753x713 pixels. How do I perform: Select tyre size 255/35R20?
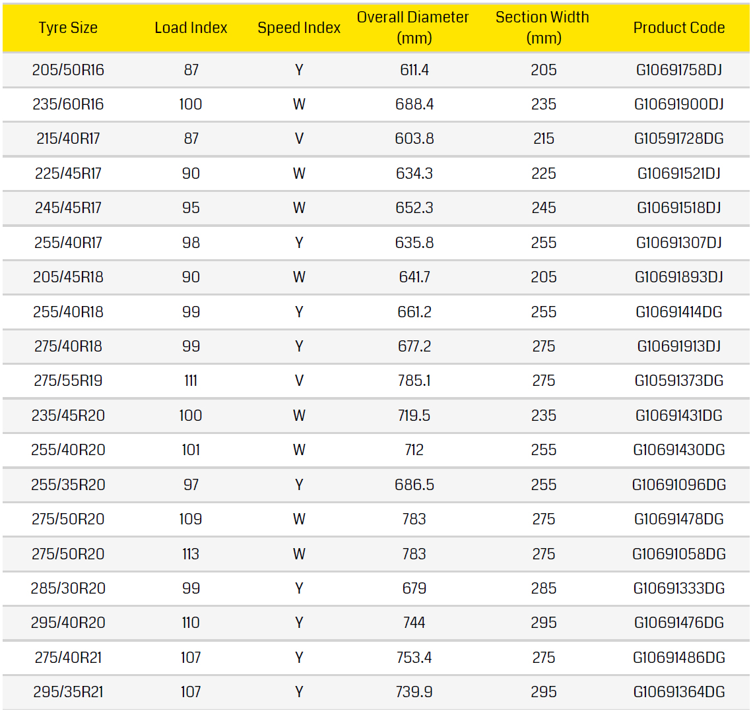tap(68, 485)
